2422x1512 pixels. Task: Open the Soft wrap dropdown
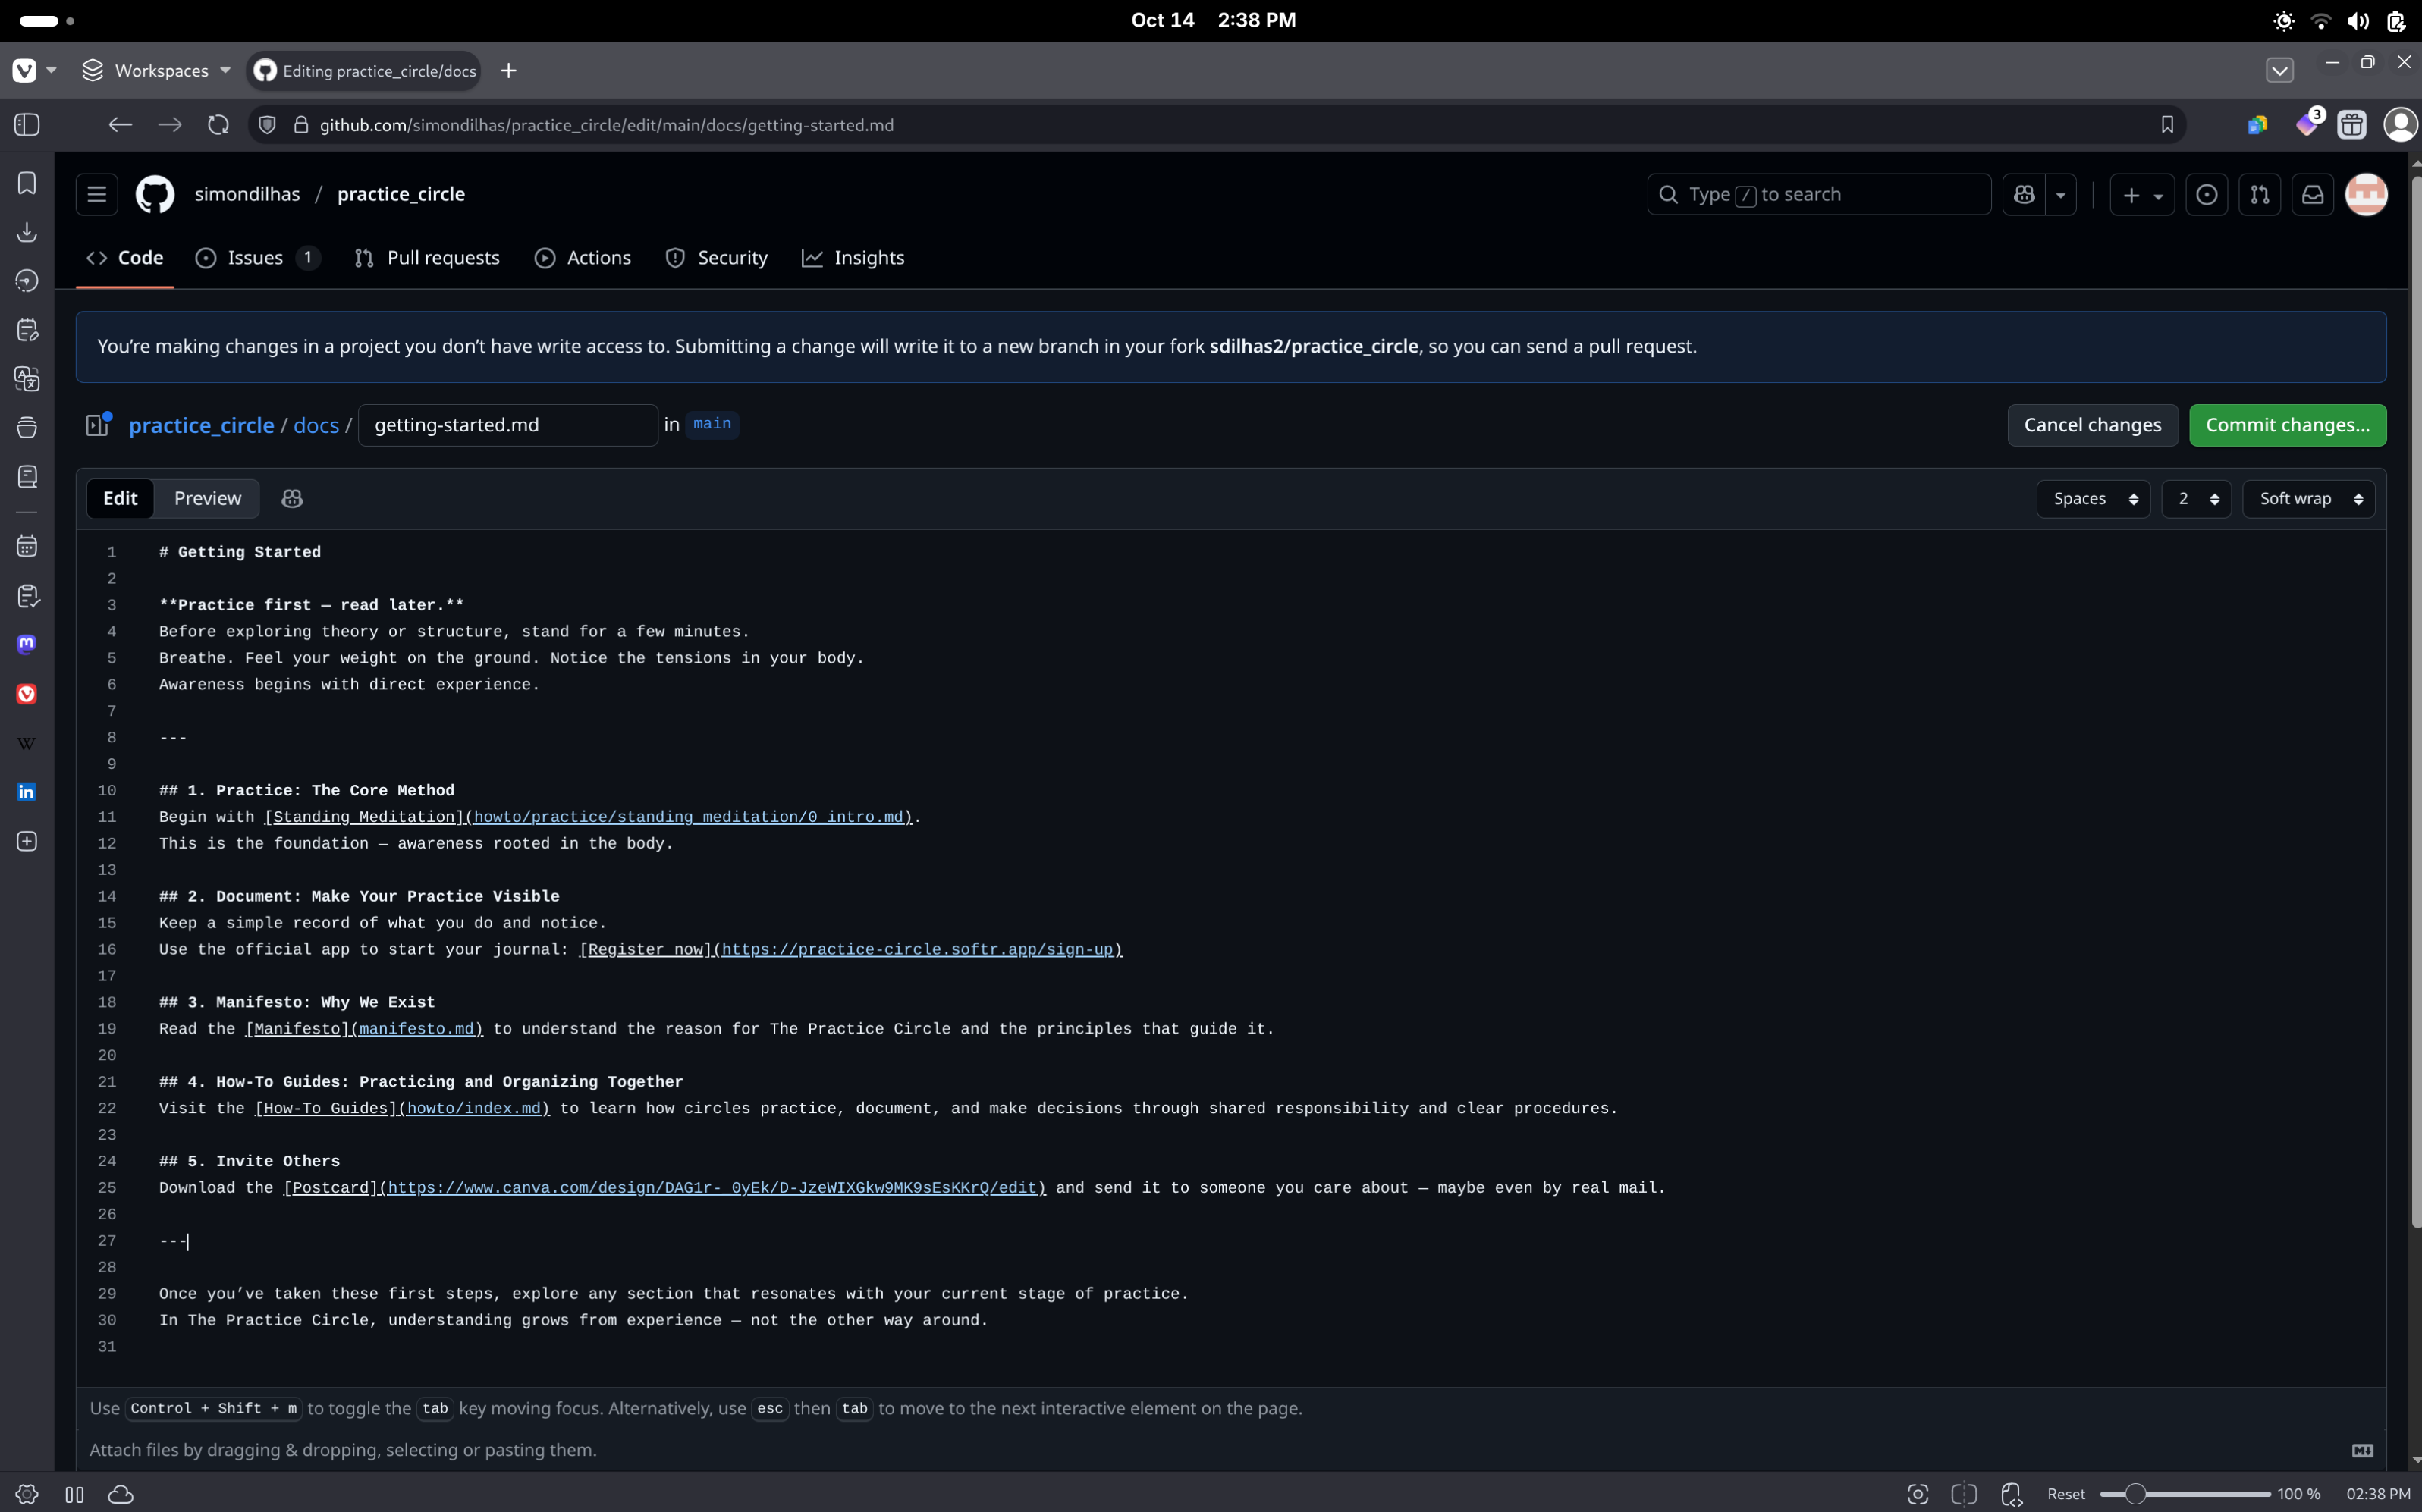[x=2308, y=498]
